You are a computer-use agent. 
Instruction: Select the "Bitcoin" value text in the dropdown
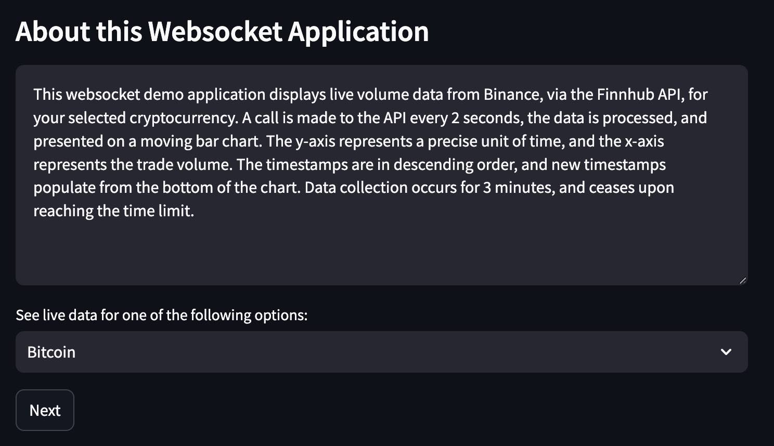[51, 352]
